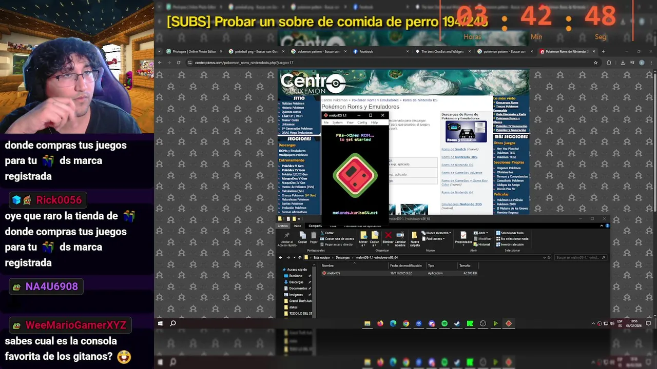
Task: Open Propiedades in Explorer ribbon
Action: click(x=463, y=238)
